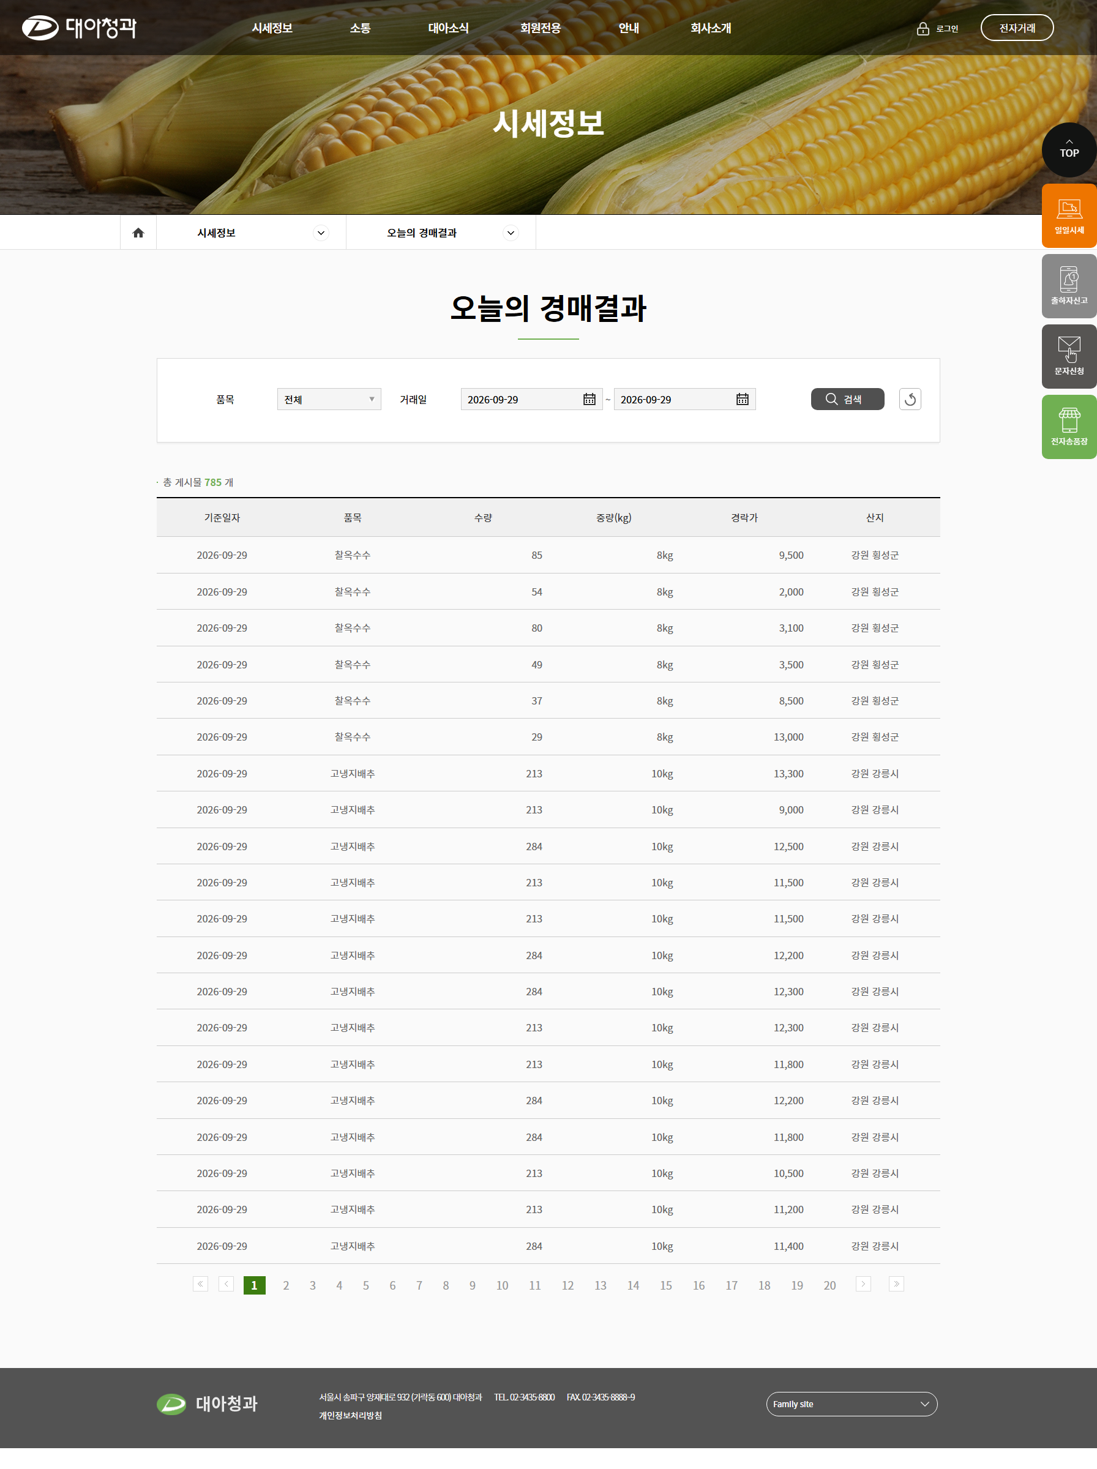Screen dimensions: 1097x1469
Task: Open the 안내 top menu
Action: tap(628, 28)
